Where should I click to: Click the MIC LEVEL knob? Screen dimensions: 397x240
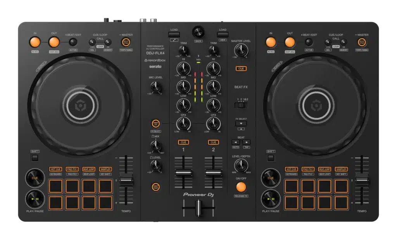156,87
